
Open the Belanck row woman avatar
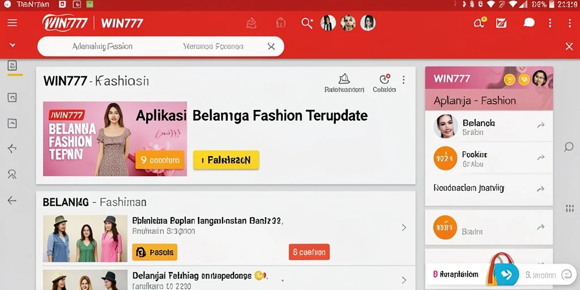445,126
